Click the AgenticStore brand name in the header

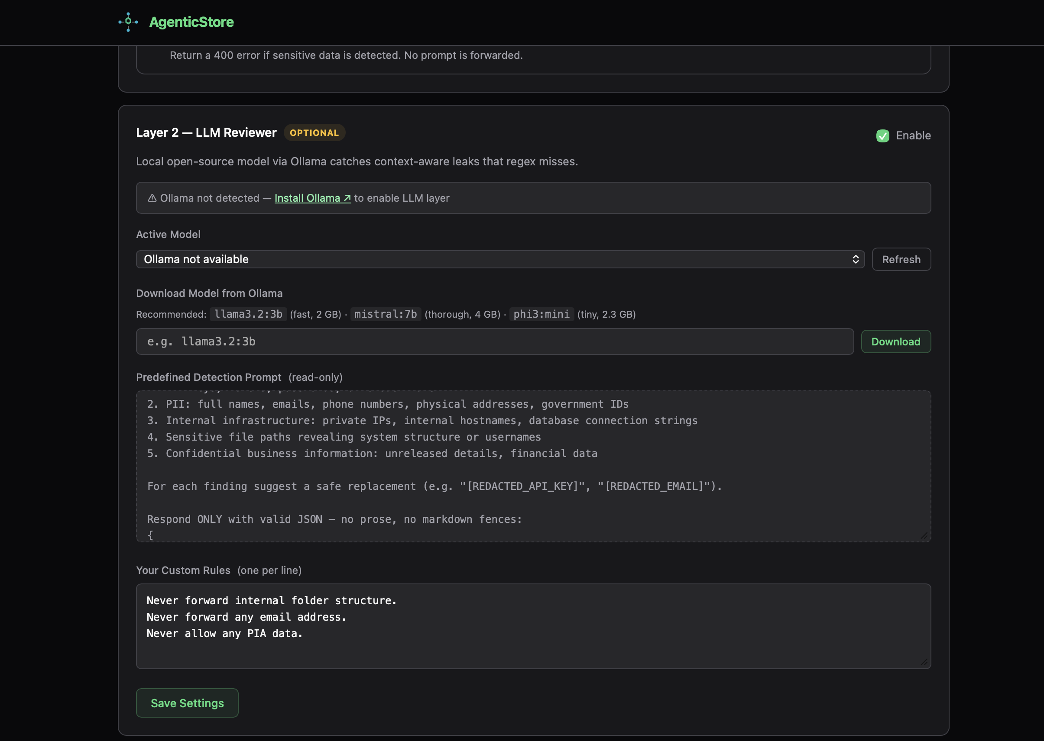click(191, 22)
